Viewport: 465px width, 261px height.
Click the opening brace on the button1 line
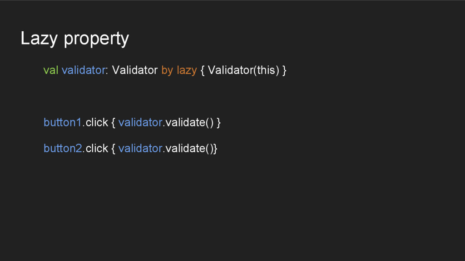113,123
